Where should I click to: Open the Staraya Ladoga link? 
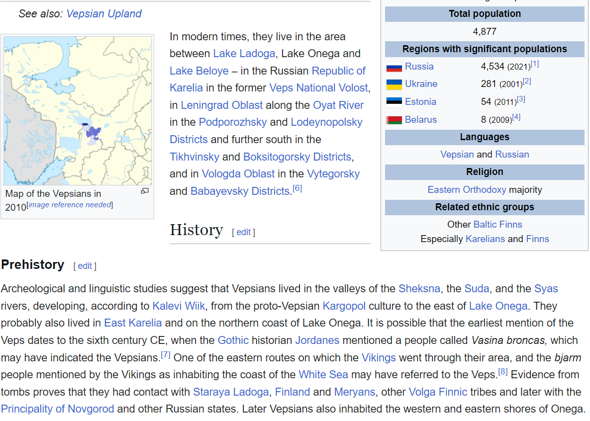pyautogui.click(x=231, y=392)
